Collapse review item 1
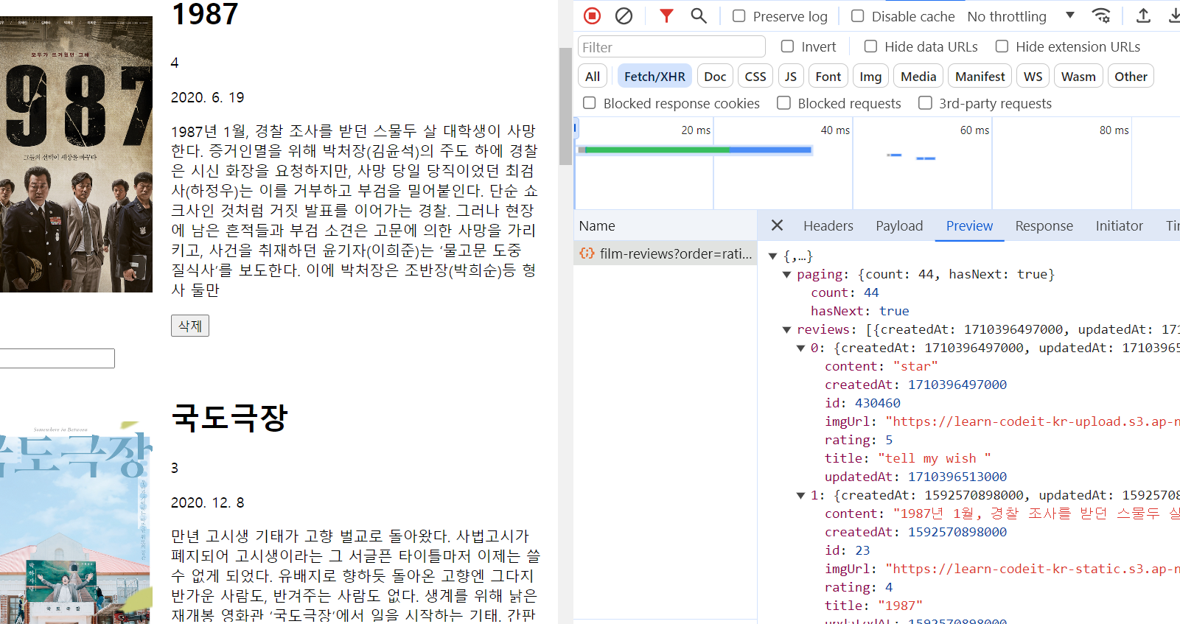Image resolution: width=1180 pixels, height=624 pixels. pyautogui.click(x=801, y=496)
